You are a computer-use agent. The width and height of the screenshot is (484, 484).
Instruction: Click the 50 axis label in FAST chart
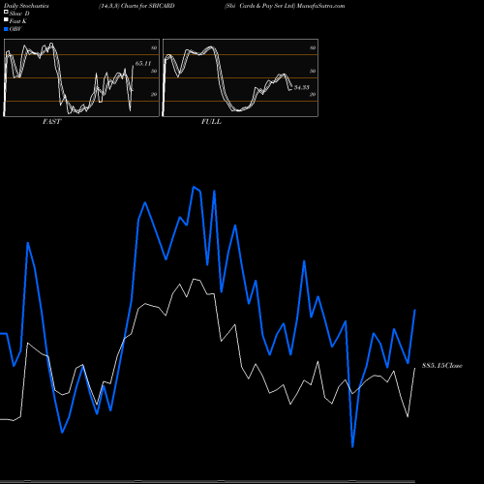click(x=154, y=71)
